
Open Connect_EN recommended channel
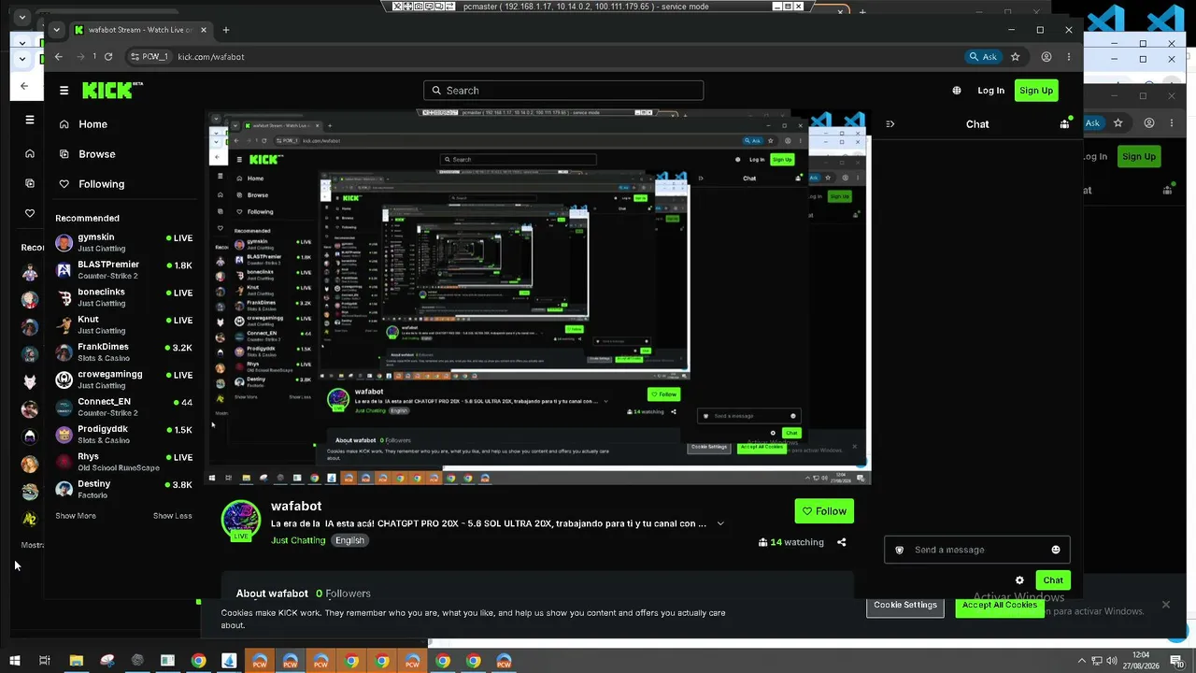click(x=124, y=408)
